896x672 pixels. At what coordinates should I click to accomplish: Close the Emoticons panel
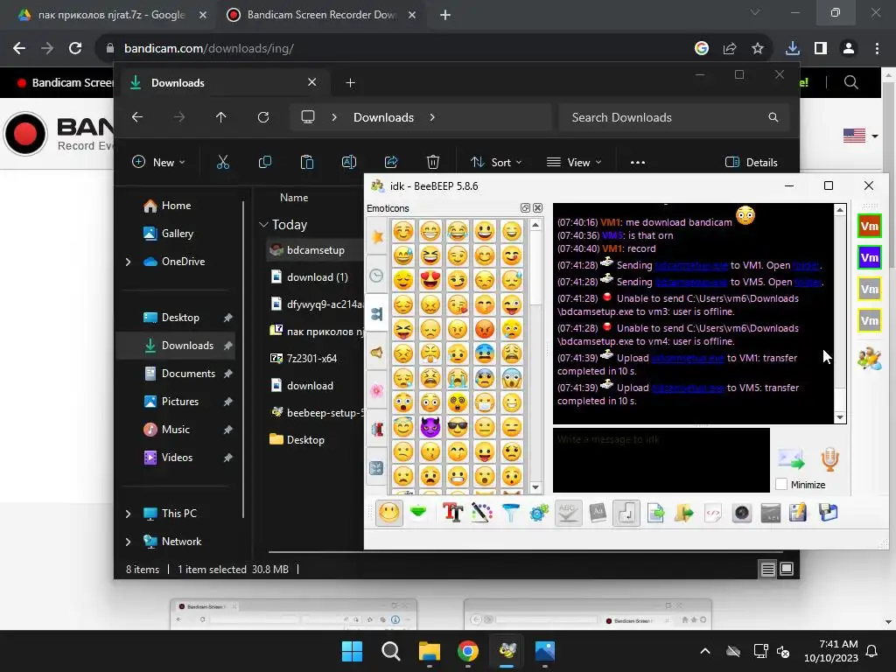538,208
